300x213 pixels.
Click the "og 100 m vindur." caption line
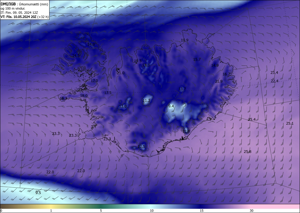tap(13, 8)
